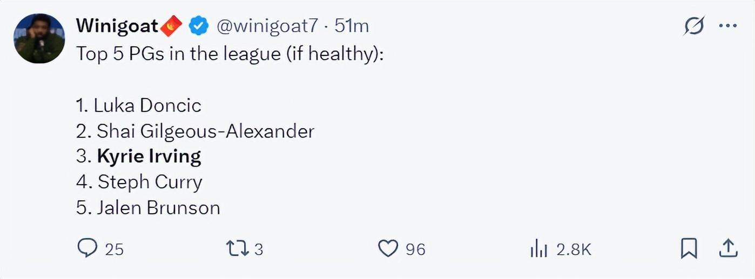The height and width of the screenshot is (279, 755).
Task: Click the like count 96
Action: tap(415, 249)
